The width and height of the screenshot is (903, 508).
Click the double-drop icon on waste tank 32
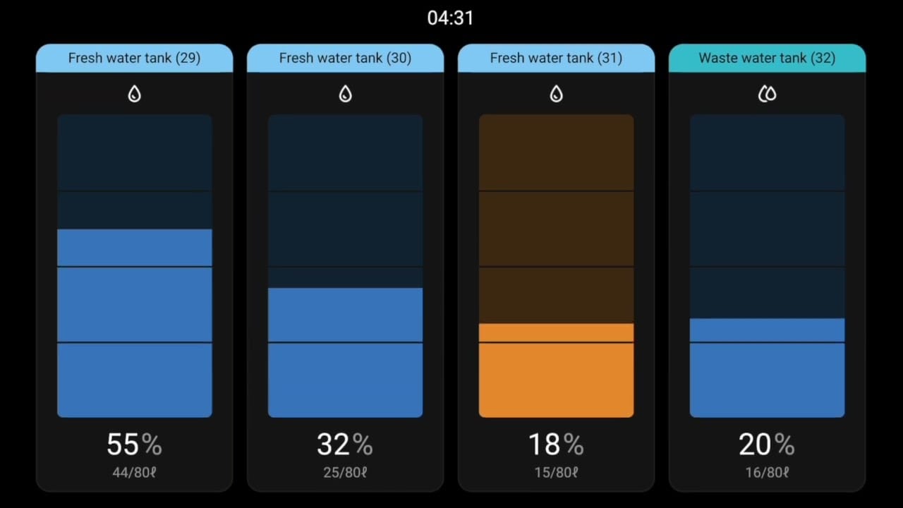point(767,94)
